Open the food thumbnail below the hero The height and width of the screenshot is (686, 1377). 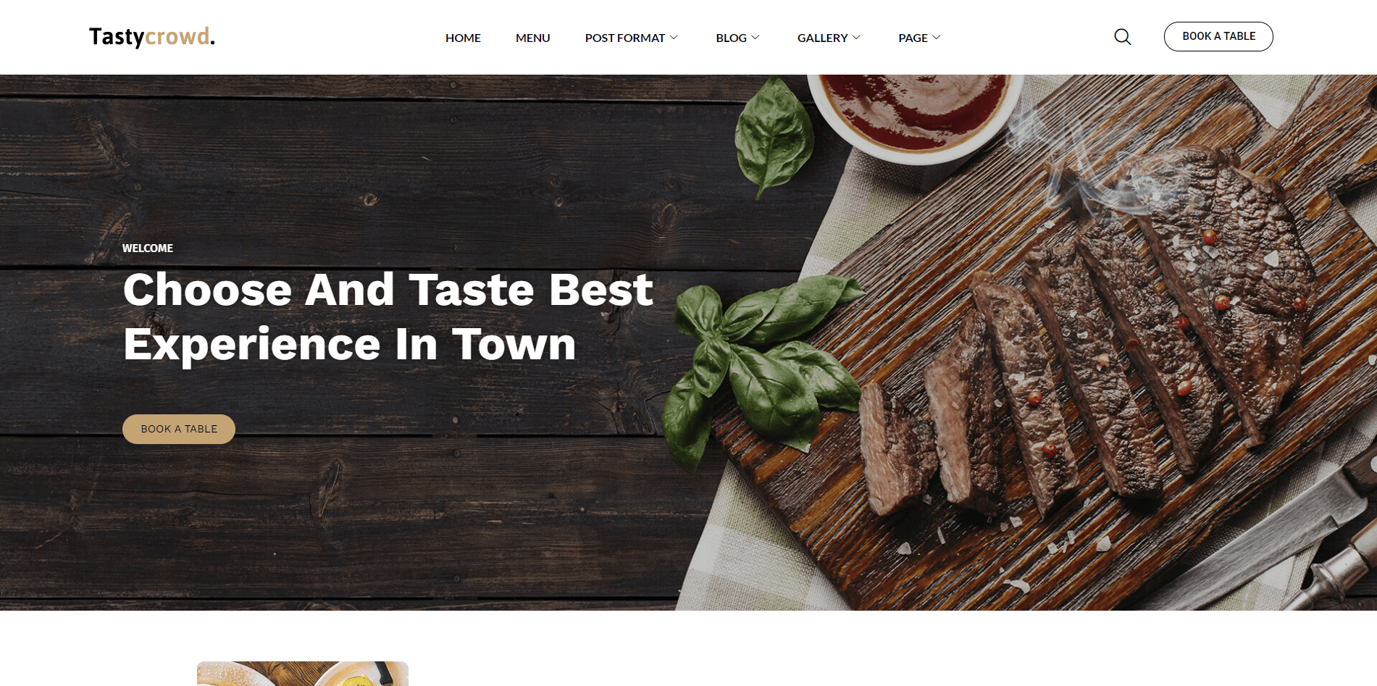pyautogui.click(x=303, y=674)
